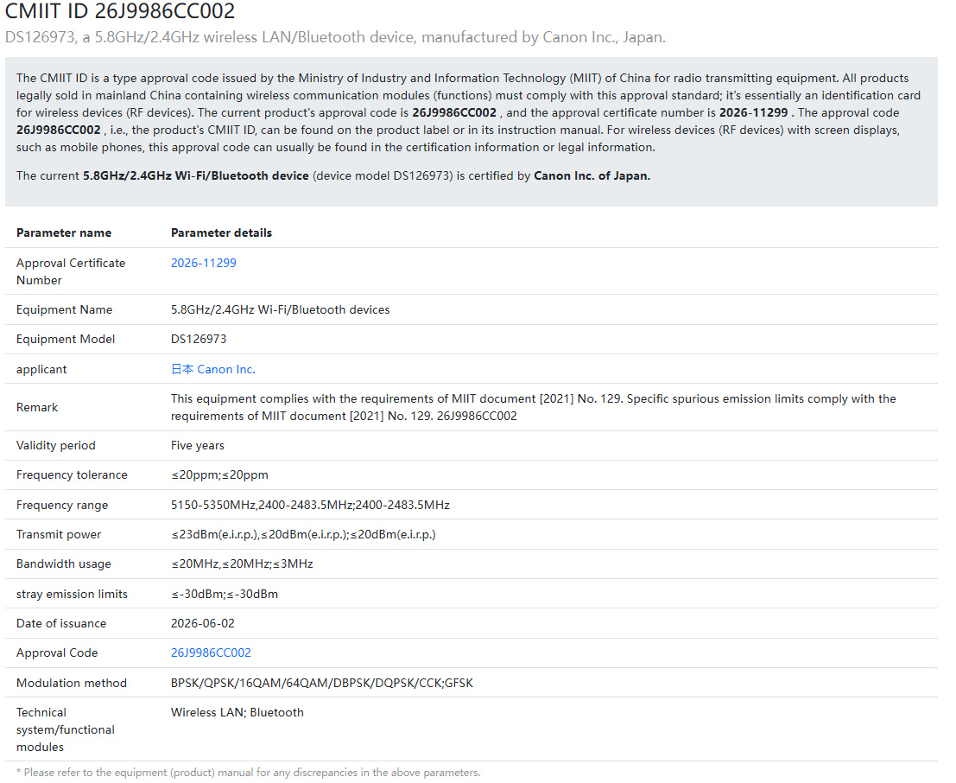Select the 5150-5350MHz frequency range value
This screenshot has height=783, width=956.
point(310,505)
